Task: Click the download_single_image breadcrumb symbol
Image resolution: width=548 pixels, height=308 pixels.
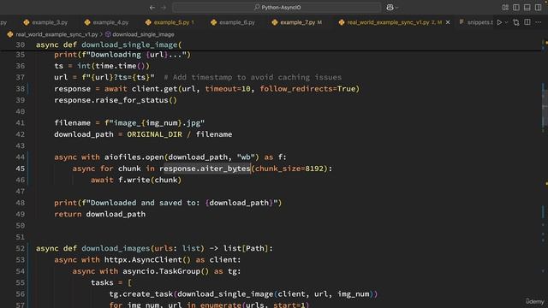Action: (x=143, y=34)
